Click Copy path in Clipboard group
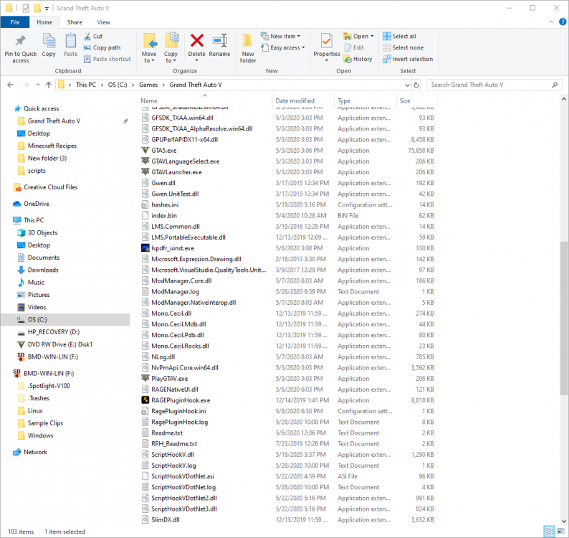This screenshot has height=538, width=569. [x=102, y=47]
